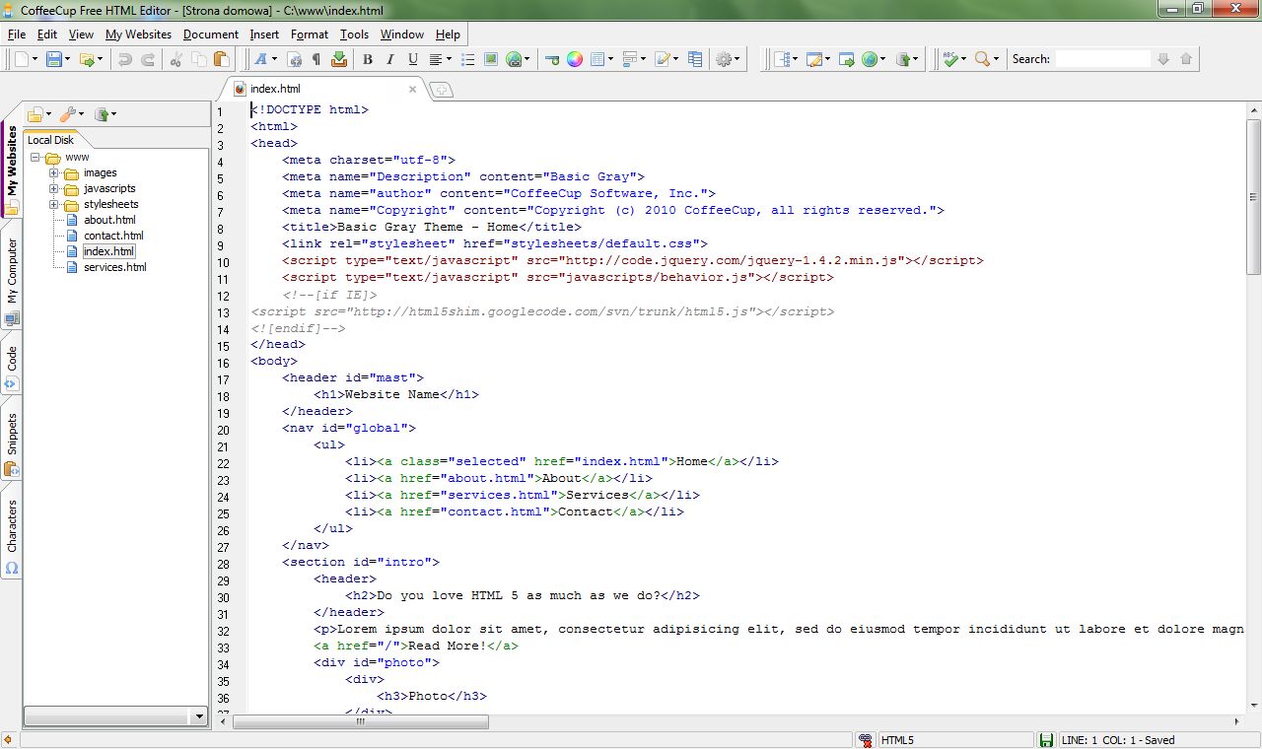Switch to the Code side tab
This screenshot has width=1262, height=749.
(12, 365)
